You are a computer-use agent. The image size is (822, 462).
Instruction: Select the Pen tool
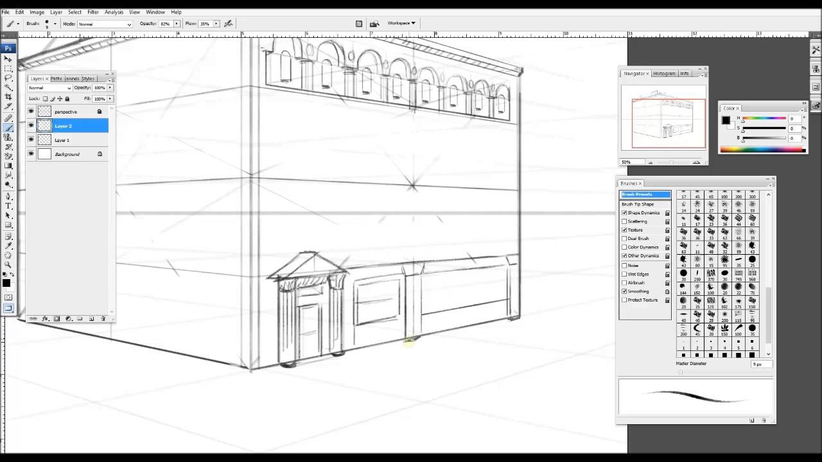click(x=8, y=196)
